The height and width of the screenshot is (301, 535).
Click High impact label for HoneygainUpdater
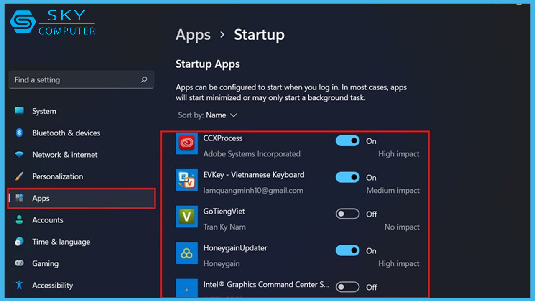[x=399, y=263]
